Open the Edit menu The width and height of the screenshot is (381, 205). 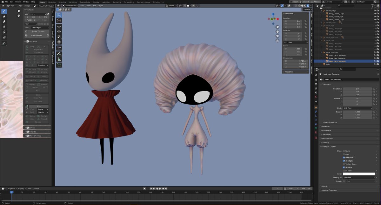point(11,2)
